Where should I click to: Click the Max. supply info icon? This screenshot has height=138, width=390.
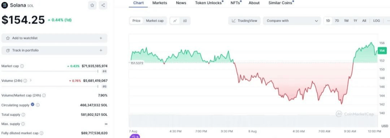click(23, 124)
